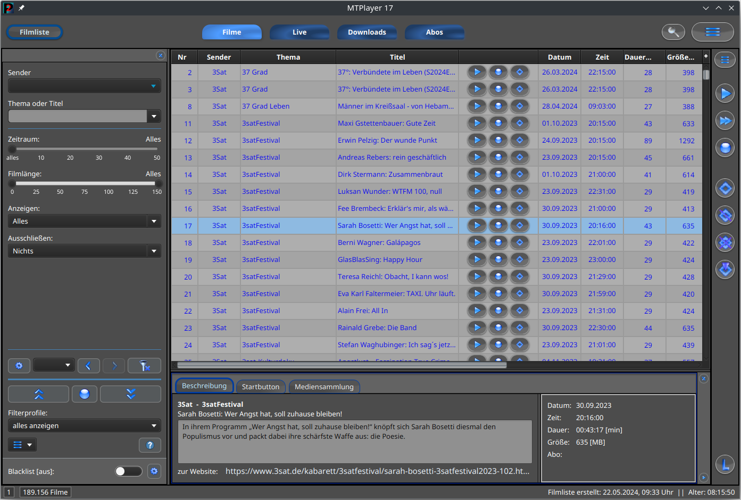Image resolution: width=741 pixels, height=500 pixels.
Task: Click the record button for 'Rainald Grebe: Die Band'
Action: [498, 327]
